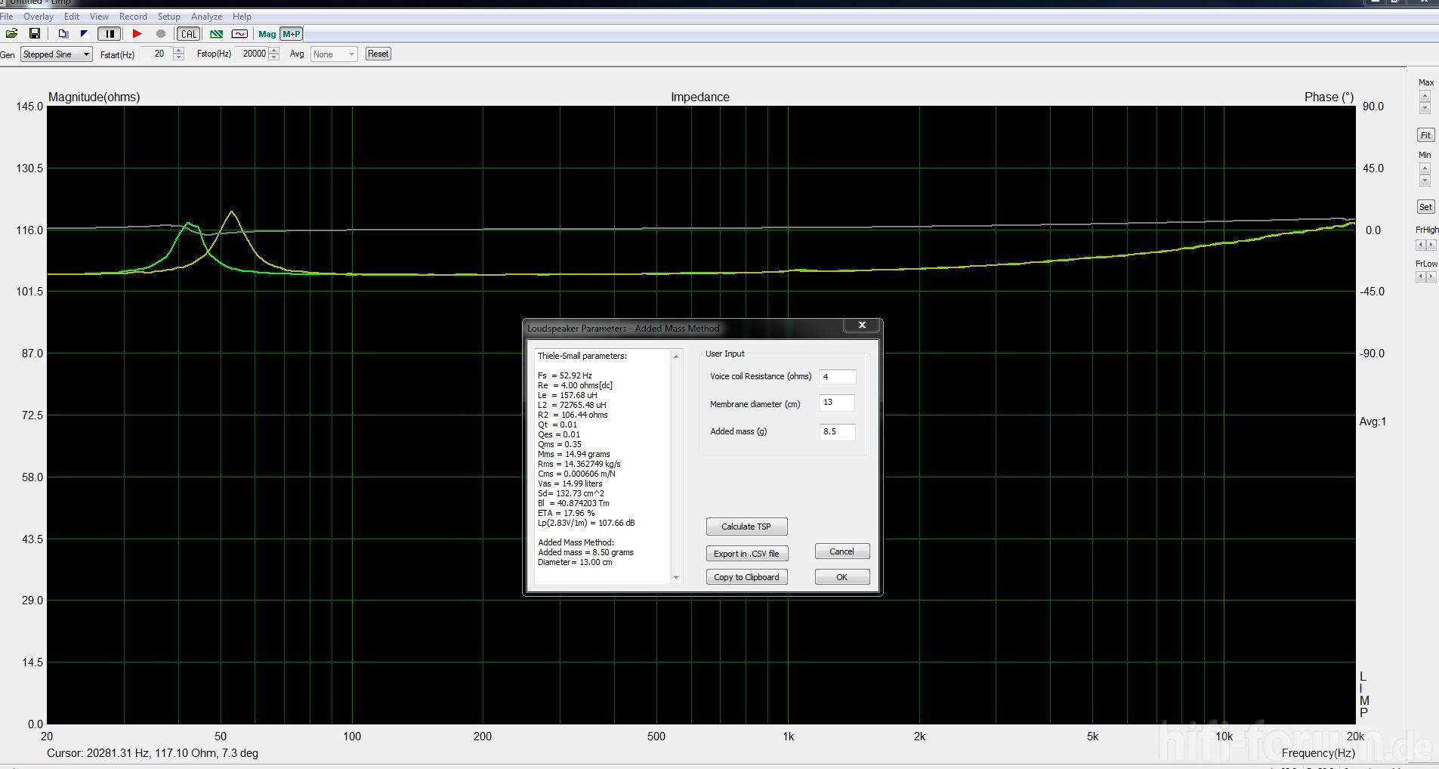Click the Membrane diameter field

[x=837, y=403]
